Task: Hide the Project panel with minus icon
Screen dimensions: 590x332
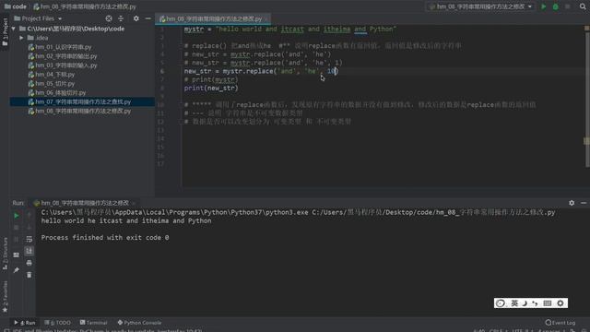Action: (147, 18)
